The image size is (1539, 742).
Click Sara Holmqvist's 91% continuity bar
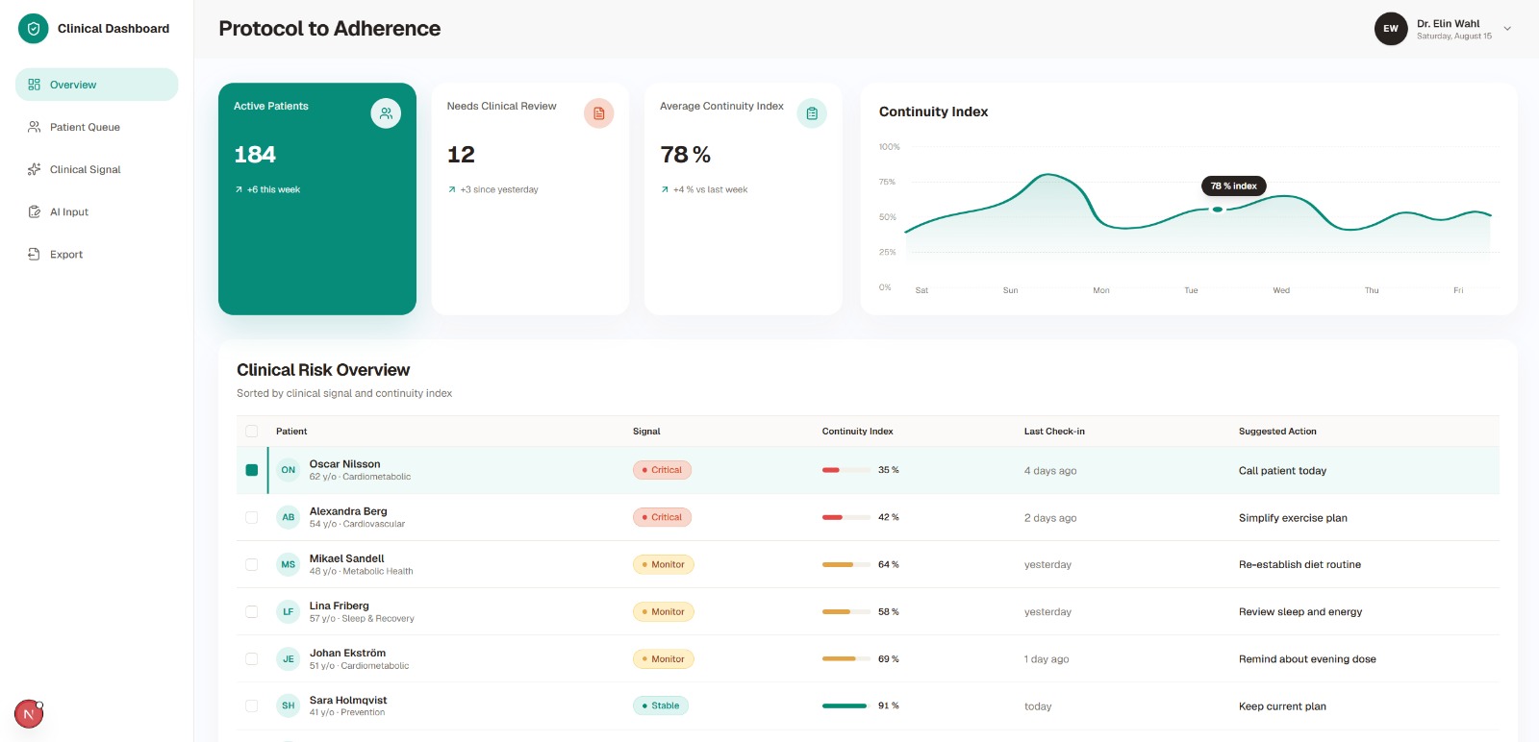845,705
